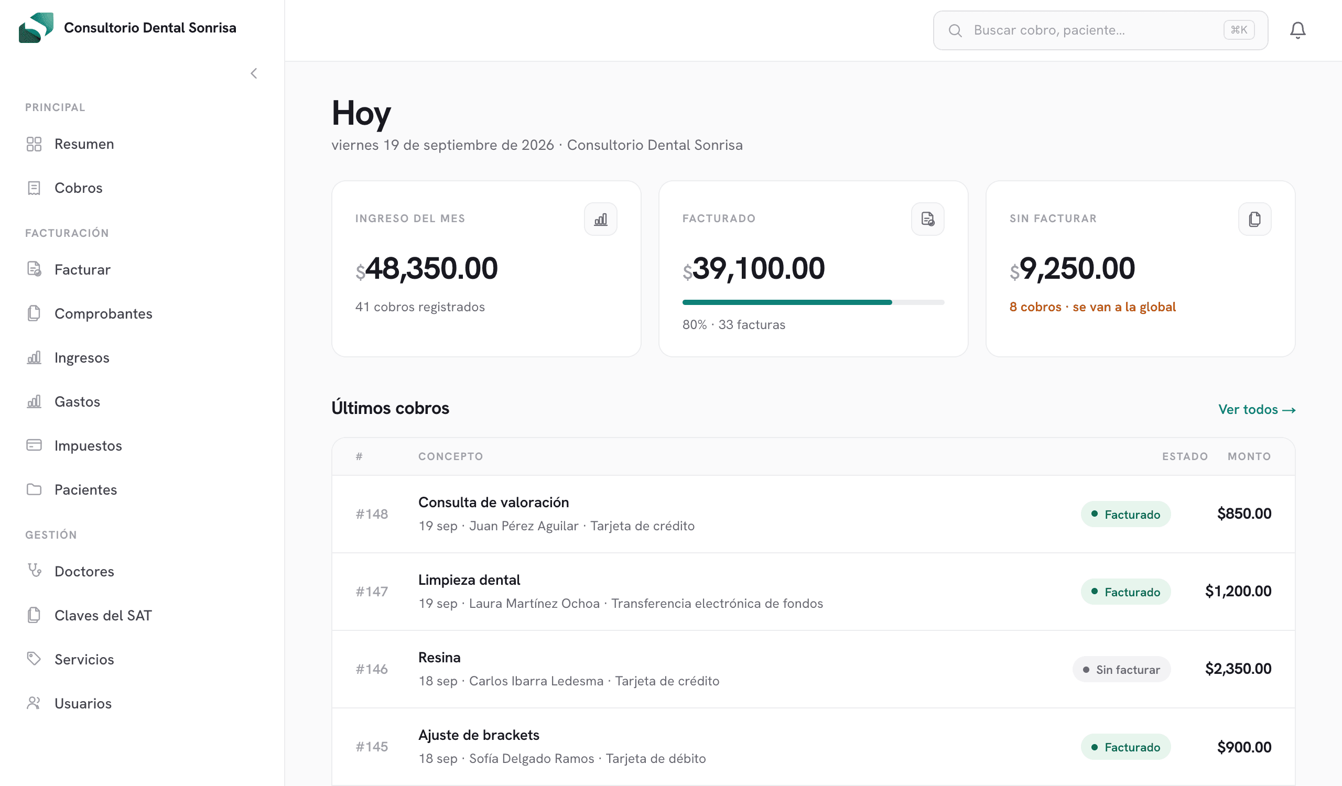Click the Pacientes folder icon
1342x786 pixels.
coord(34,489)
